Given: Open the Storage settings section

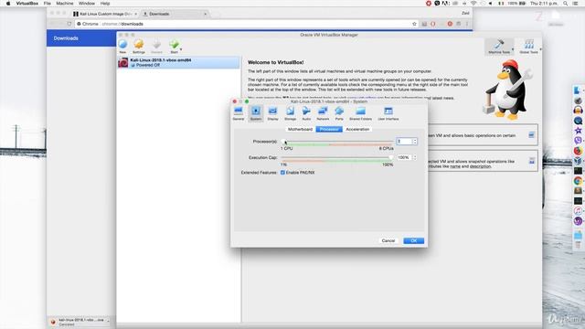Looking at the screenshot, I should pos(290,113).
